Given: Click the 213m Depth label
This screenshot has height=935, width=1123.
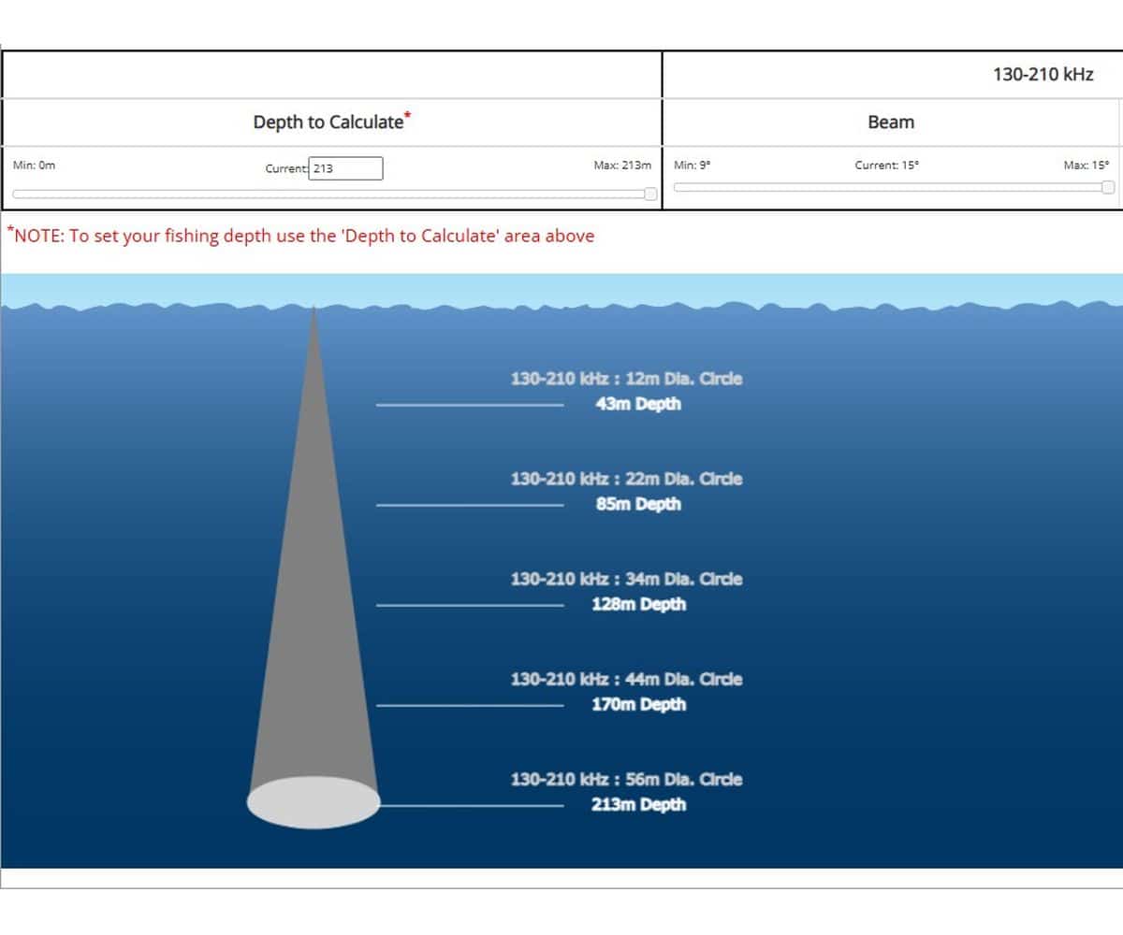Looking at the screenshot, I should tap(638, 804).
